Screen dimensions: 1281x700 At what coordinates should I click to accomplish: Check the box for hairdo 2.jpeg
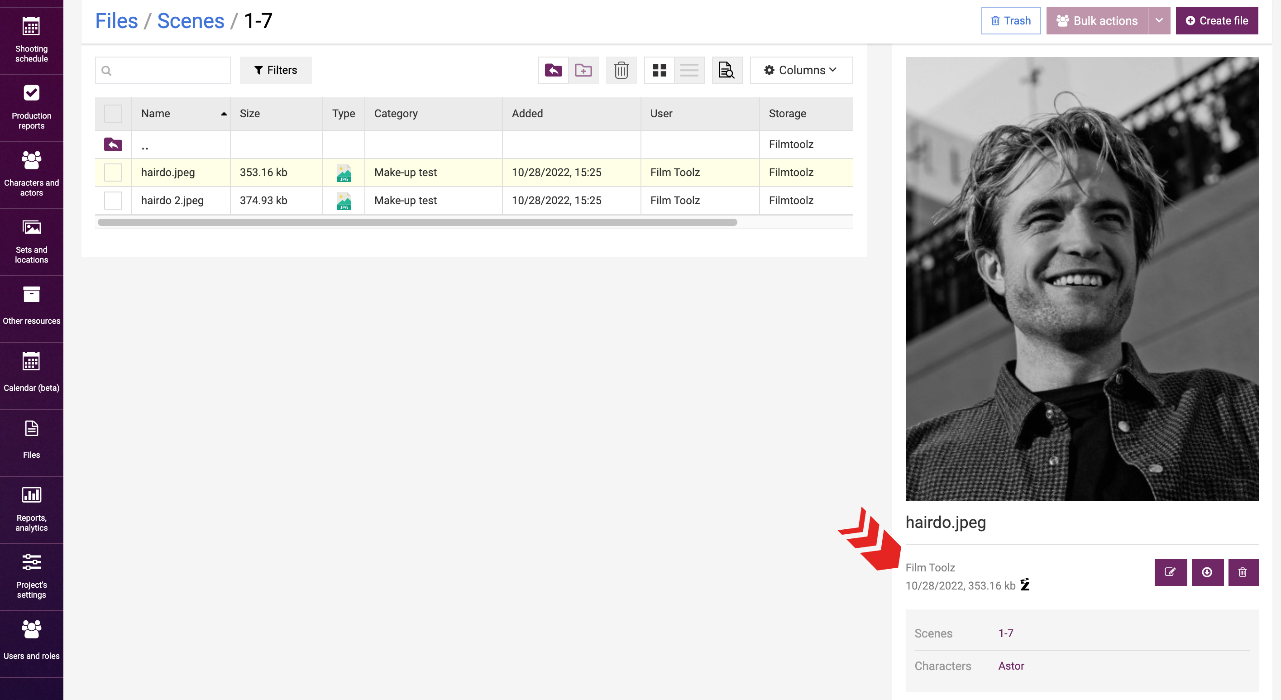(x=113, y=201)
